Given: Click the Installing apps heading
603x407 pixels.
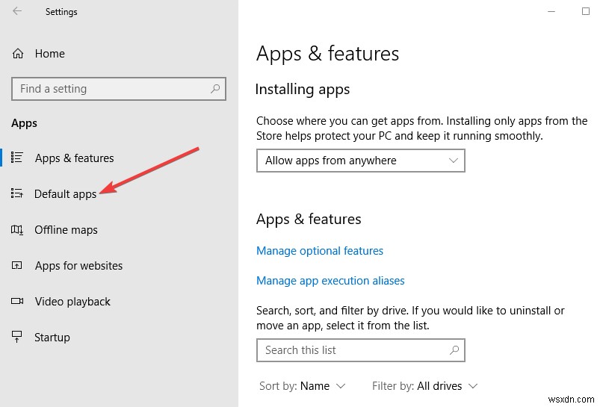Looking at the screenshot, I should click(x=303, y=89).
